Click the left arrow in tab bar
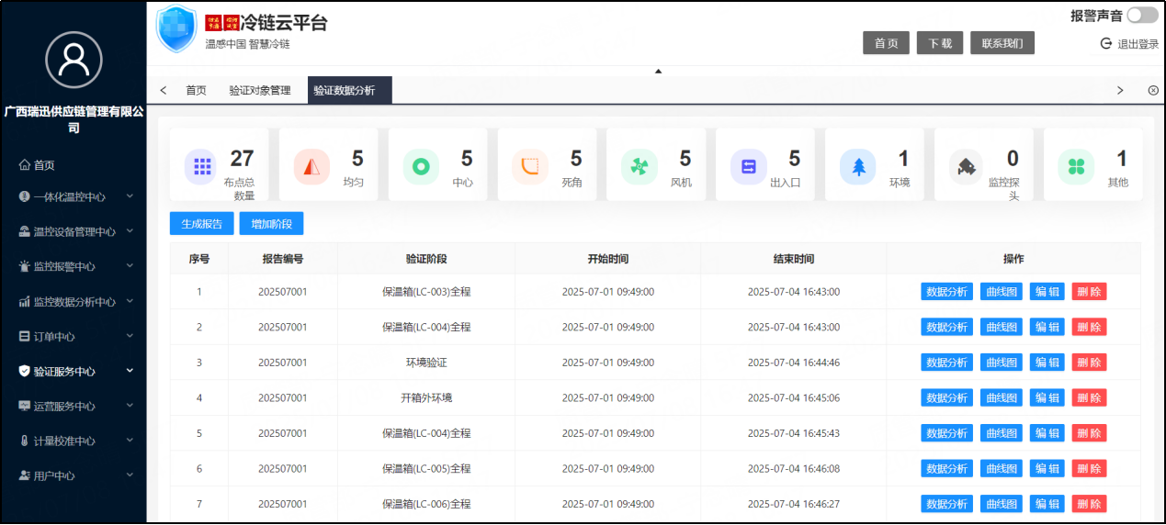Viewport: 1166px width, 525px height. pos(163,90)
